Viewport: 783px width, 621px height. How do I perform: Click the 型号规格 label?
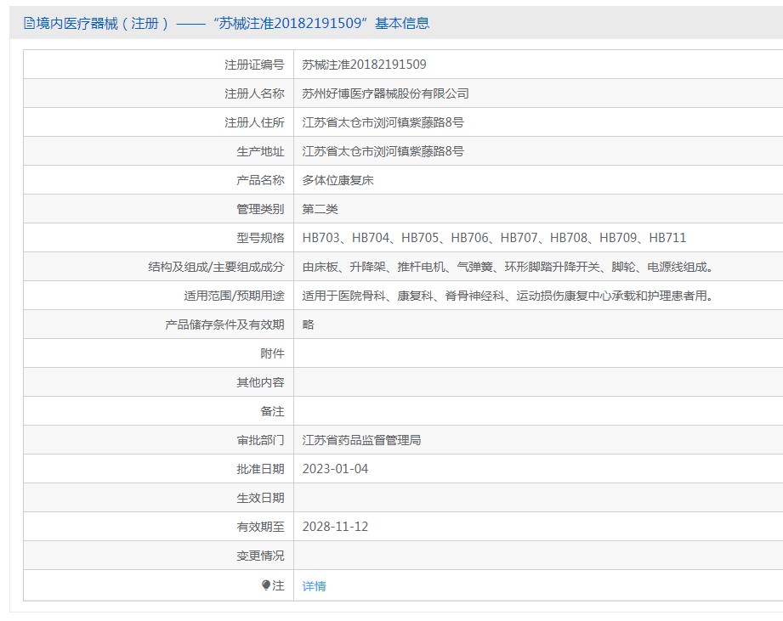[260, 238]
